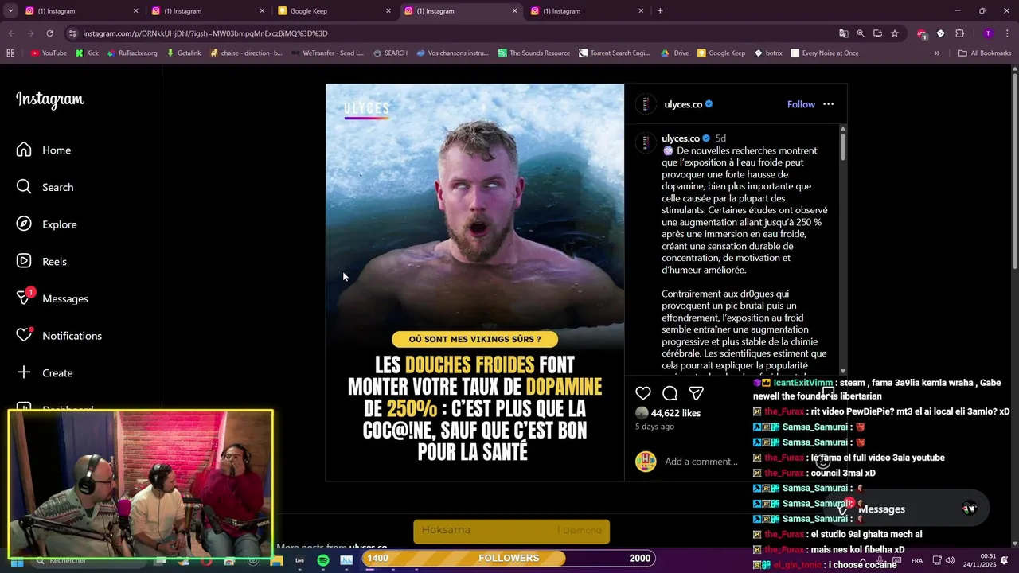Open Explore in the sidebar
This screenshot has width=1019, height=573.
46,224
